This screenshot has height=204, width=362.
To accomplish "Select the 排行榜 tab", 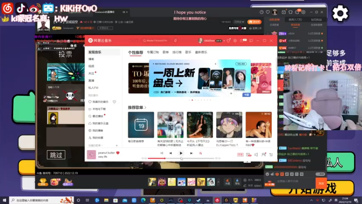I will click(177, 52).
